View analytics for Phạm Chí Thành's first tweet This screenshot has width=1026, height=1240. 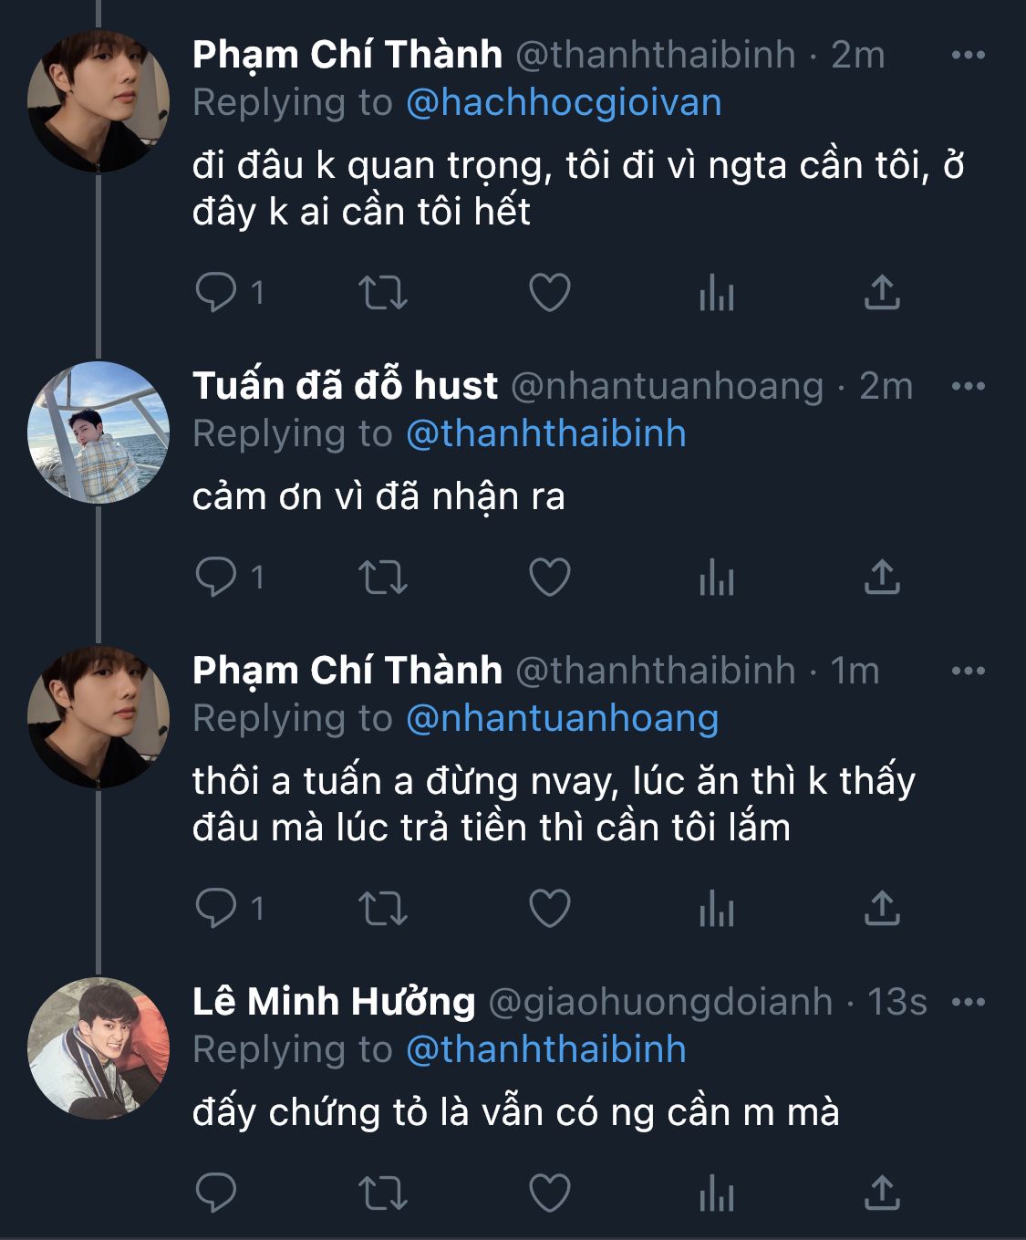pyautogui.click(x=716, y=293)
